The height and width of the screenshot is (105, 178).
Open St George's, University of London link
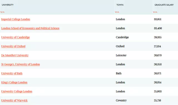tap(21, 64)
